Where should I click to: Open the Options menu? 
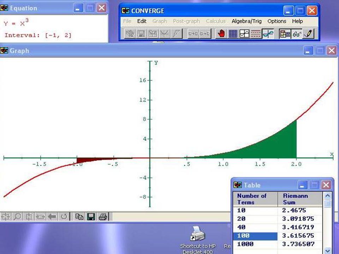click(x=277, y=21)
